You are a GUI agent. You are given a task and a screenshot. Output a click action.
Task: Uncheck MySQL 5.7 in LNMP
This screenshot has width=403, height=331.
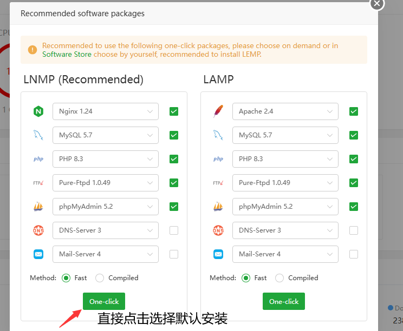pos(174,135)
